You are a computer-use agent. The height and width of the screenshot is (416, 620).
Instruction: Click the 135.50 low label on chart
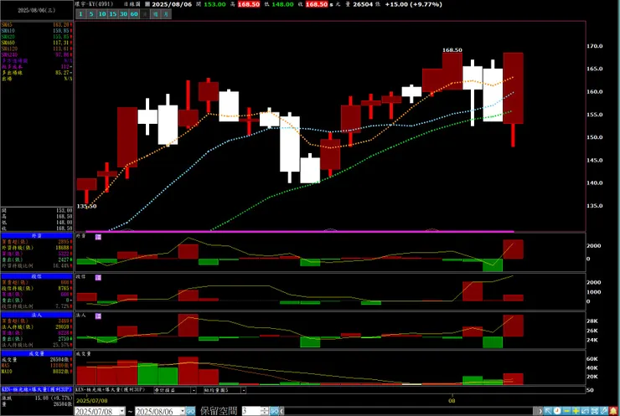(86, 206)
